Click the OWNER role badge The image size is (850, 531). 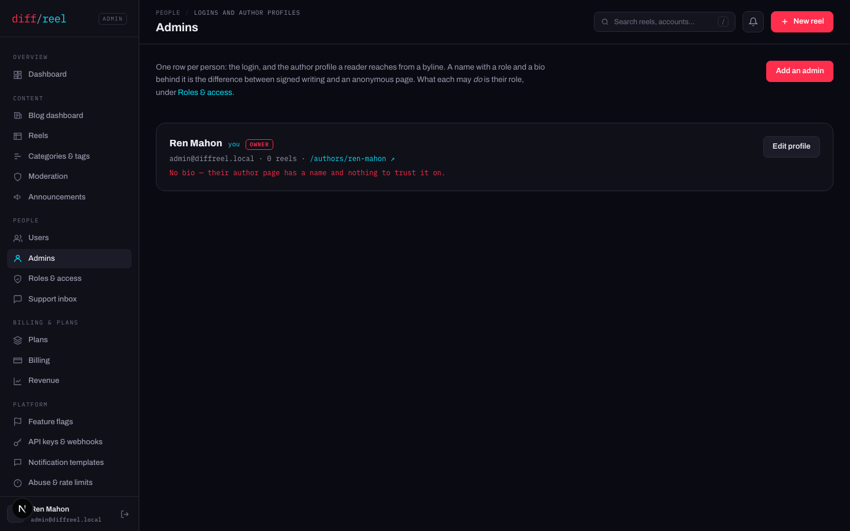point(259,145)
